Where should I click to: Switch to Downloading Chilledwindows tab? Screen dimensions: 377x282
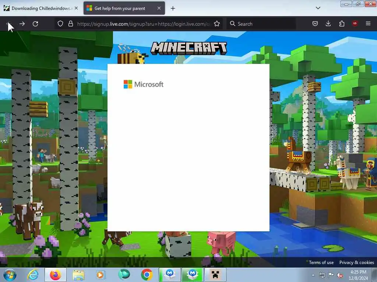click(x=41, y=8)
